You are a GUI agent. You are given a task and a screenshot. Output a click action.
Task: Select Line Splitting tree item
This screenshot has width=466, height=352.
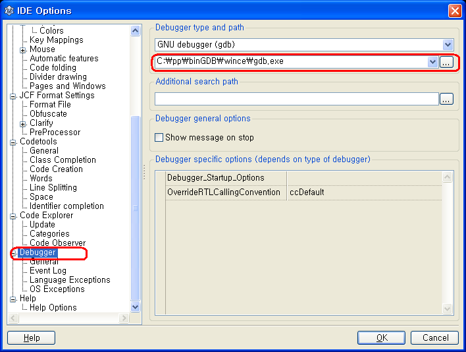[53, 187]
